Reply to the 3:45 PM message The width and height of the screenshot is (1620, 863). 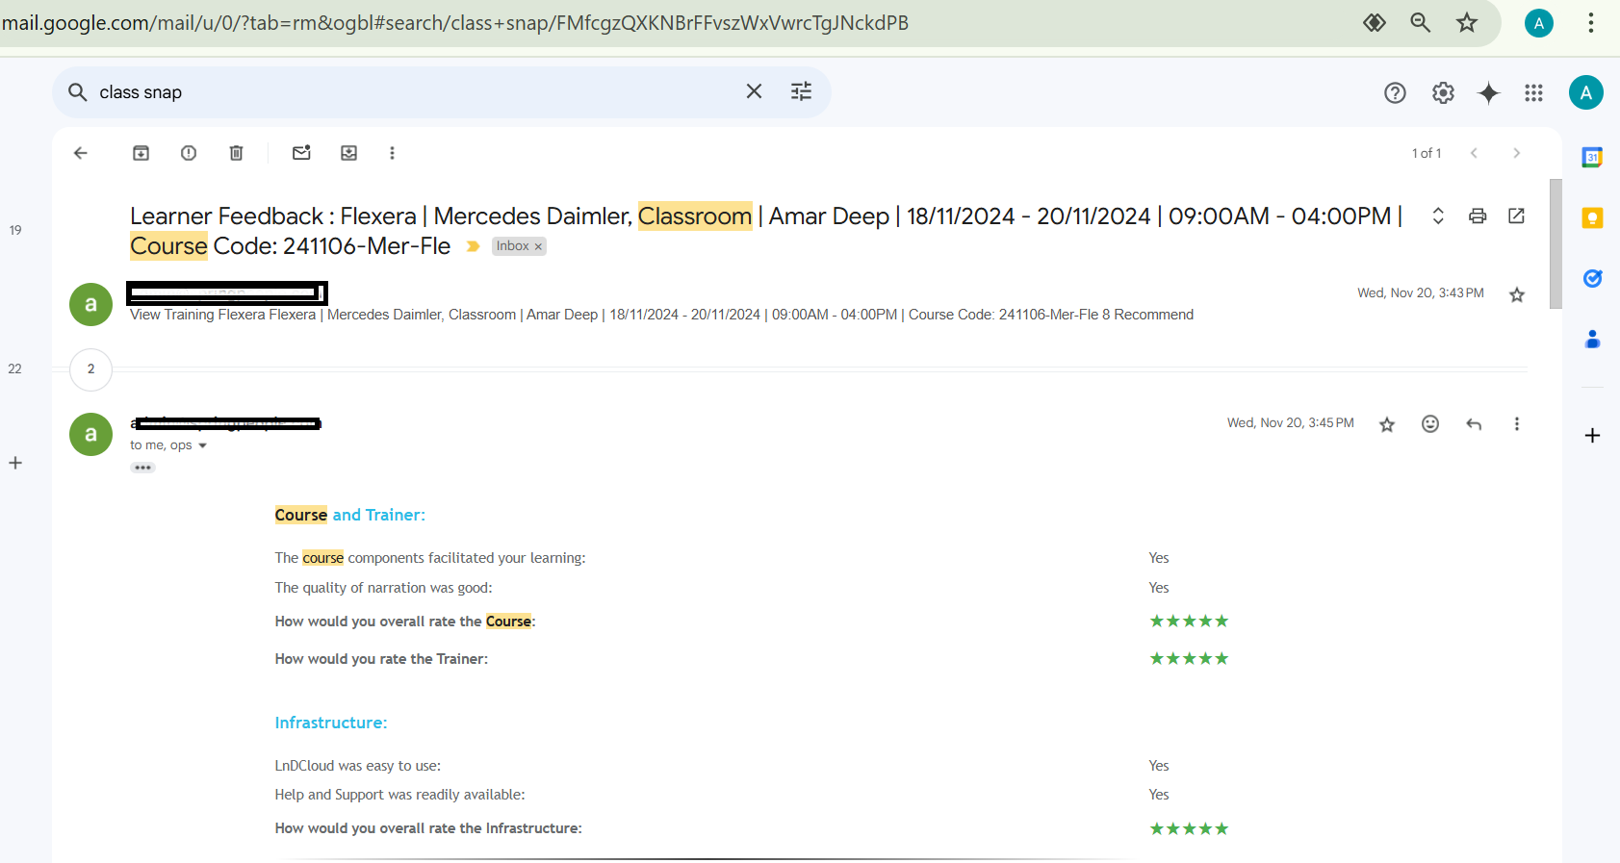(1474, 424)
